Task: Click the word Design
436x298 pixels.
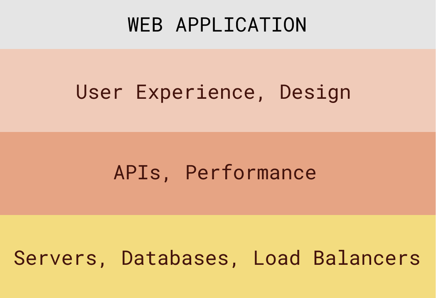Action: (x=315, y=93)
